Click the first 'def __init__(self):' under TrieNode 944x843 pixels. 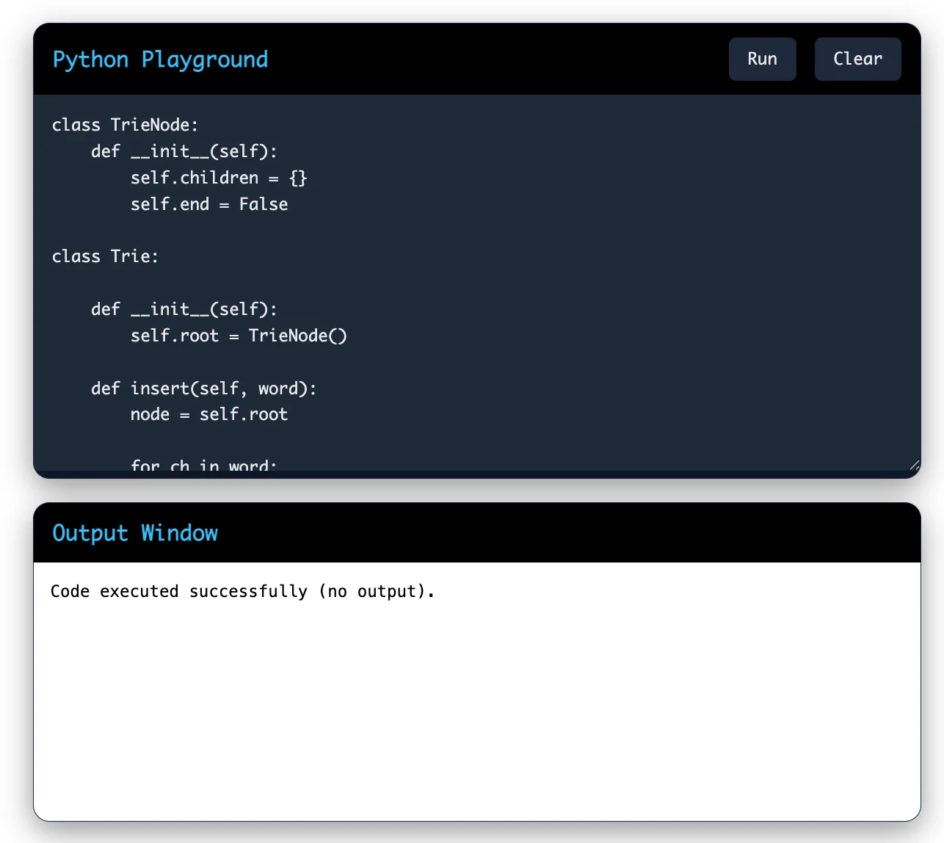(x=184, y=151)
